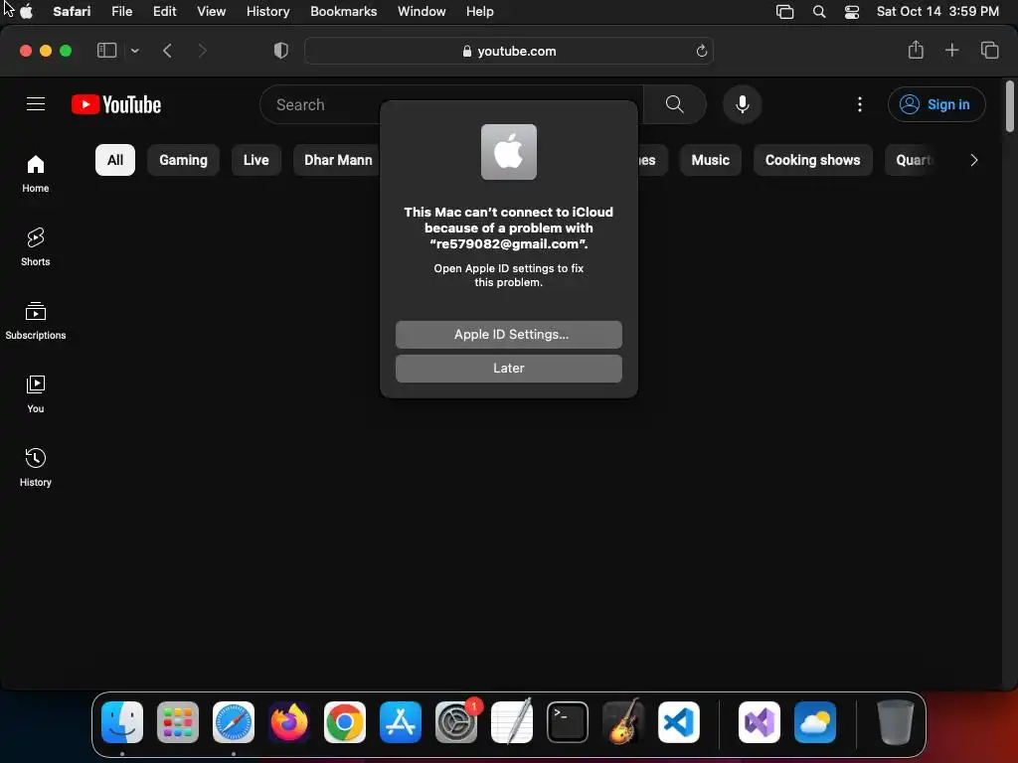Viewport: 1018px width, 763px height.
Task: Open Google Chrome from the Dock
Action: pos(345,722)
